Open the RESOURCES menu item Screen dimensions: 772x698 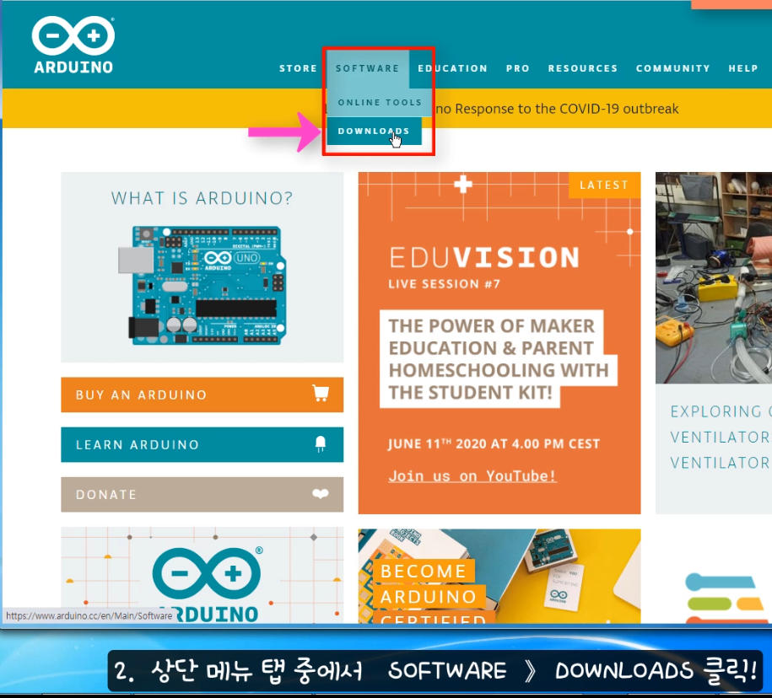point(583,68)
